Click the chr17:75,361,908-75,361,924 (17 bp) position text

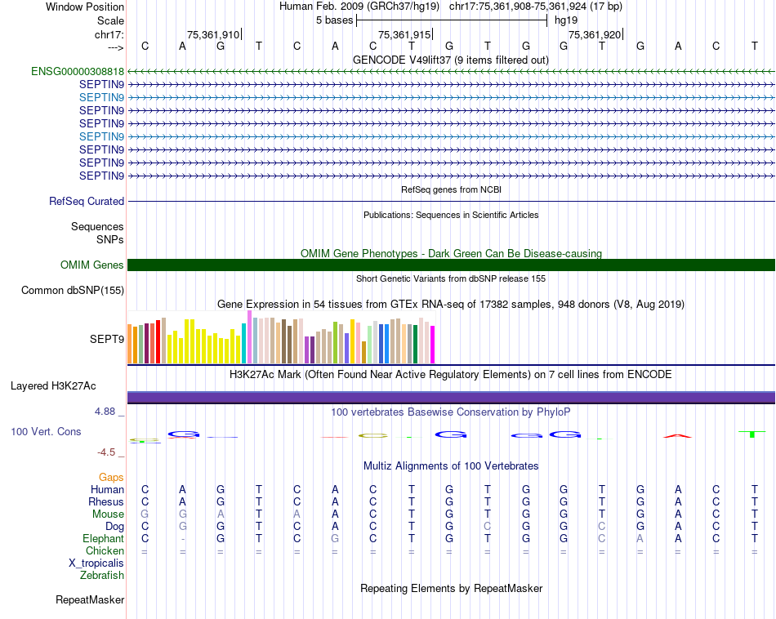point(536,7)
